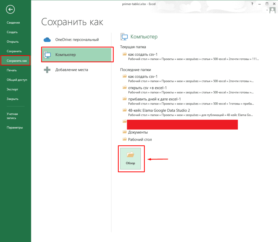278x242 pixels.
Task: Open the Сведения menu item
Action: (x=13, y=23)
